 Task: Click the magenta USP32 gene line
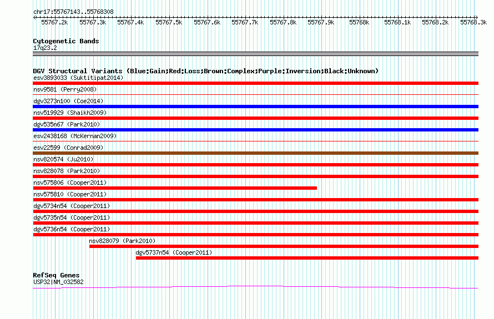click(x=255, y=287)
